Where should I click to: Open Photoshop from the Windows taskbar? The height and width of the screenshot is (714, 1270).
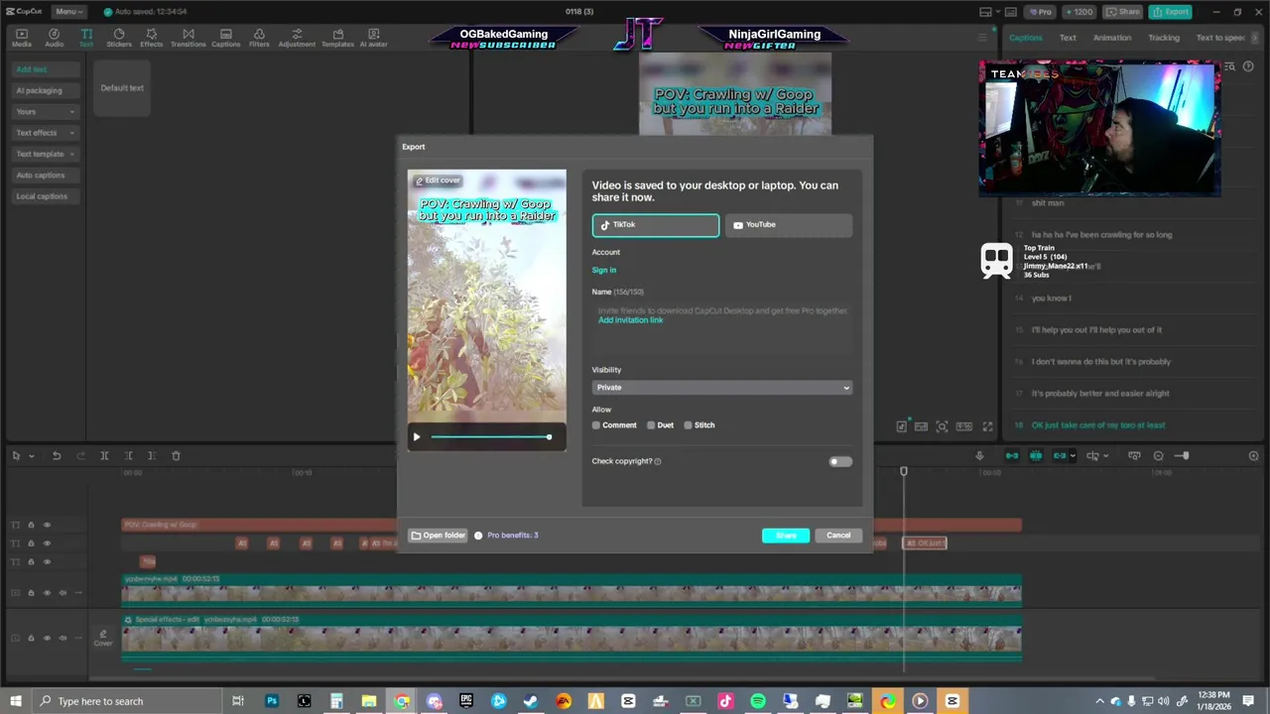(271, 701)
